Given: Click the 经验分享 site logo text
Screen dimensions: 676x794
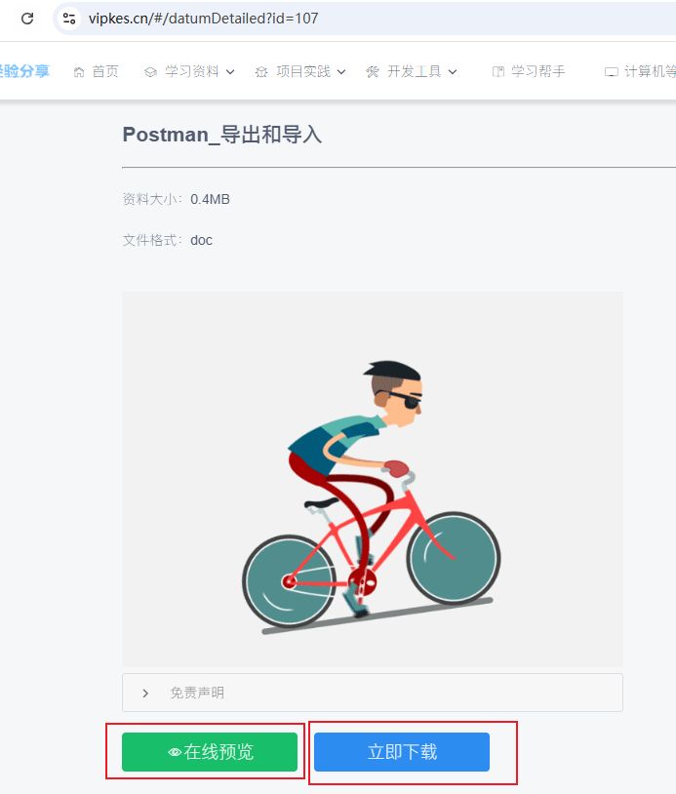Looking at the screenshot, I should 24,71.
